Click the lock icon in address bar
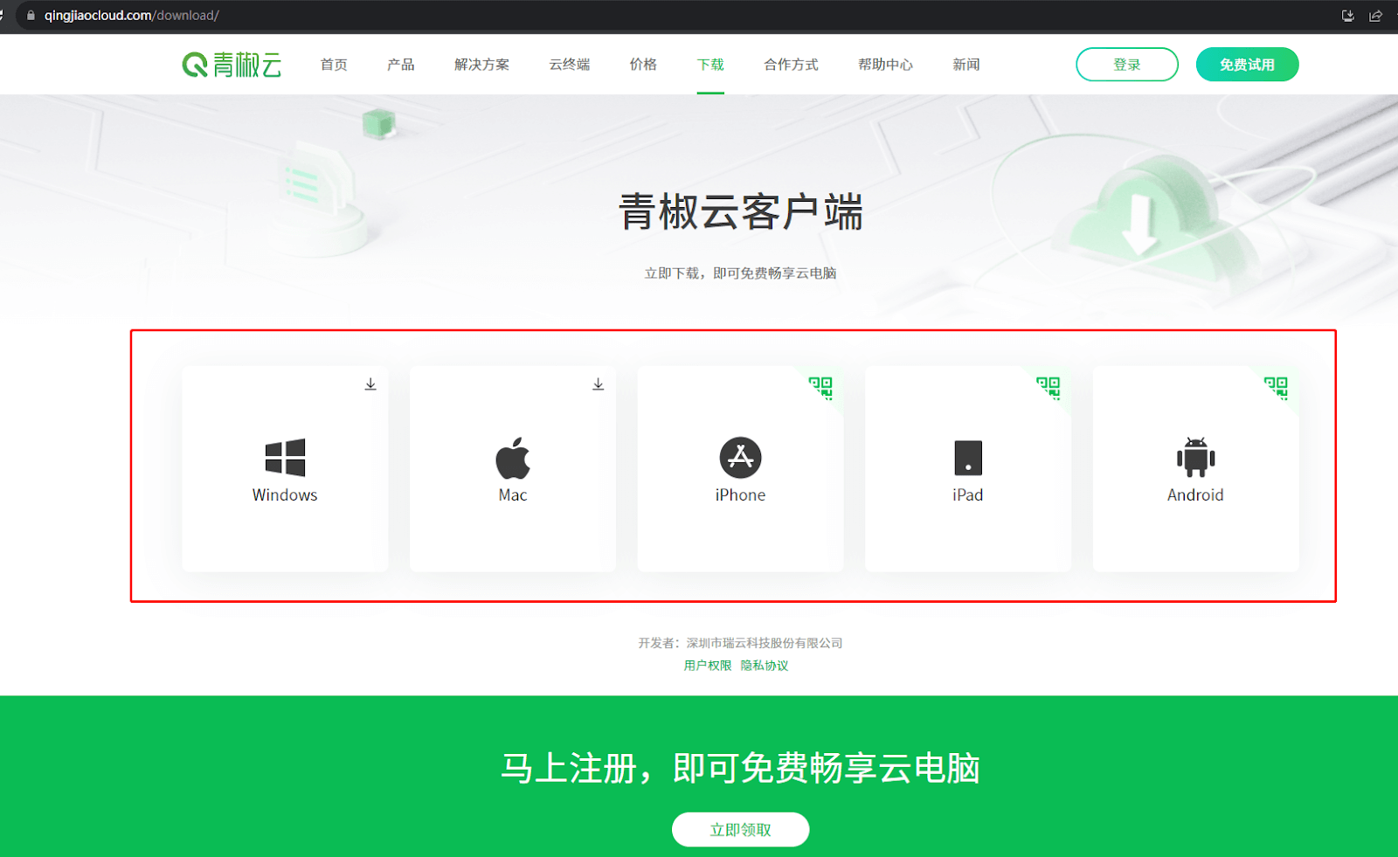This screenshot has height=857, width=1398. 31,16
